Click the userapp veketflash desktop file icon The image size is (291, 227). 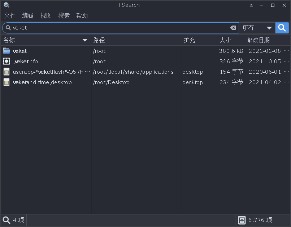(6, 72)
